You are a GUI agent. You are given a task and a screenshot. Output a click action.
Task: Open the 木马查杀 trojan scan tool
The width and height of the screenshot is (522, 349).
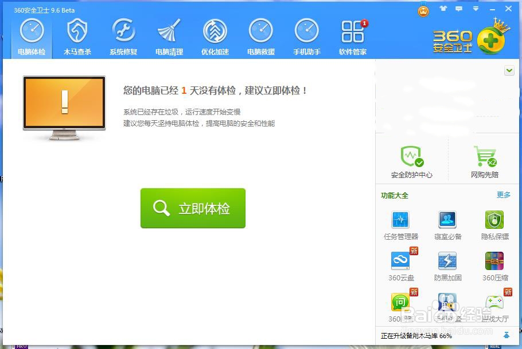coord(77,34)
